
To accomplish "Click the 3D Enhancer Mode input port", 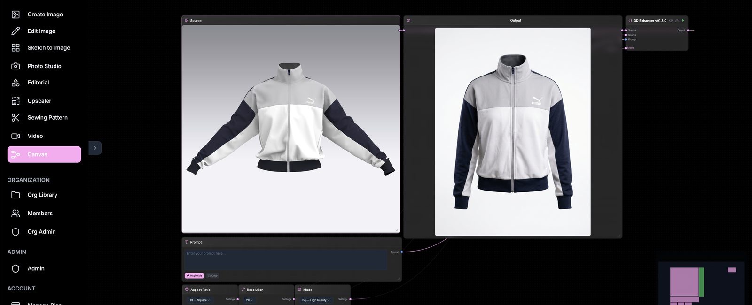I will click(626, 48).
